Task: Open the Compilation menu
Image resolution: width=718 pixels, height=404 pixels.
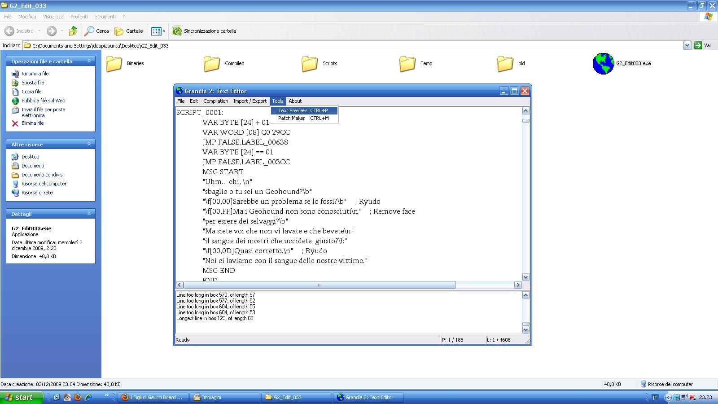Action: click(216, 101)
